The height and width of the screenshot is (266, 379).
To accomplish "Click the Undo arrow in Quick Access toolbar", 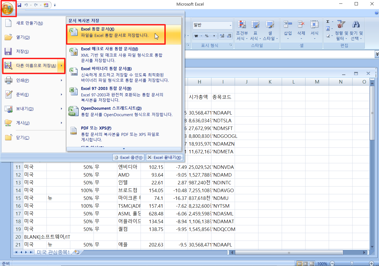I will point(26,5).
